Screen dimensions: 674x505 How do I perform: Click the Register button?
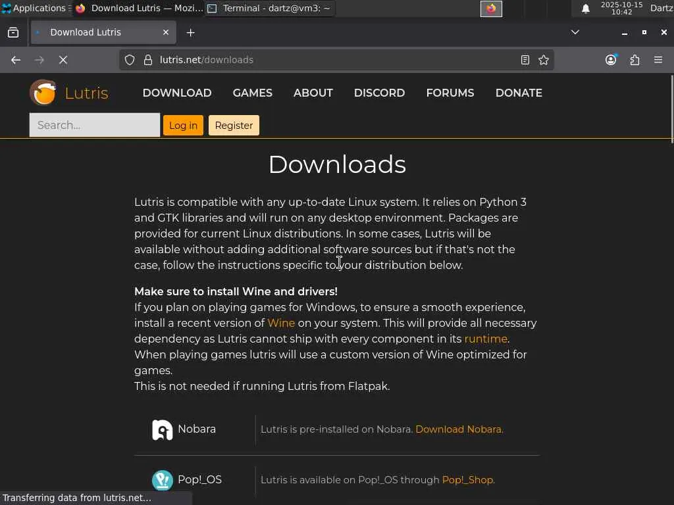coord(234,126)
